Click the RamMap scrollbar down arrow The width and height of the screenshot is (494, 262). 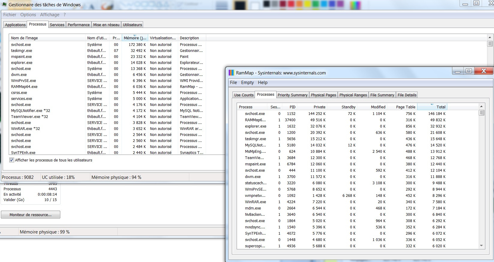point(481,246)
